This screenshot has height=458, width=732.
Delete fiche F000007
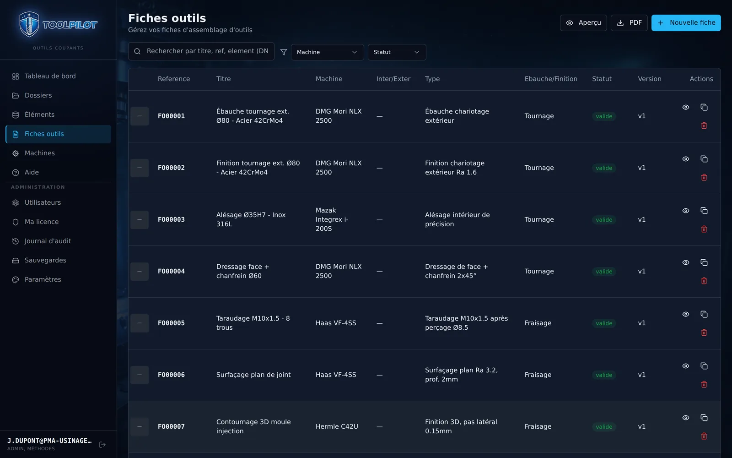tap(704, 436)
